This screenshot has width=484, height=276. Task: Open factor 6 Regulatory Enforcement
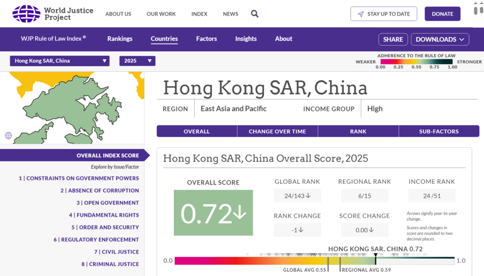tap(96, 239)
